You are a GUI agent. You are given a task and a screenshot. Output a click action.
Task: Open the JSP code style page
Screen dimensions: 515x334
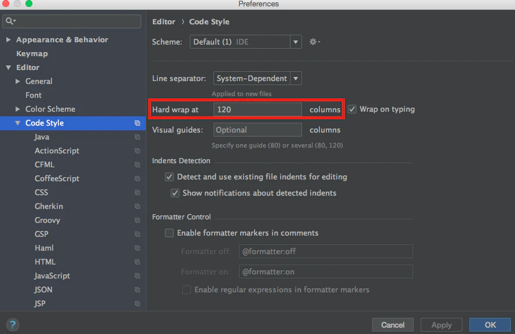[40, 303]
